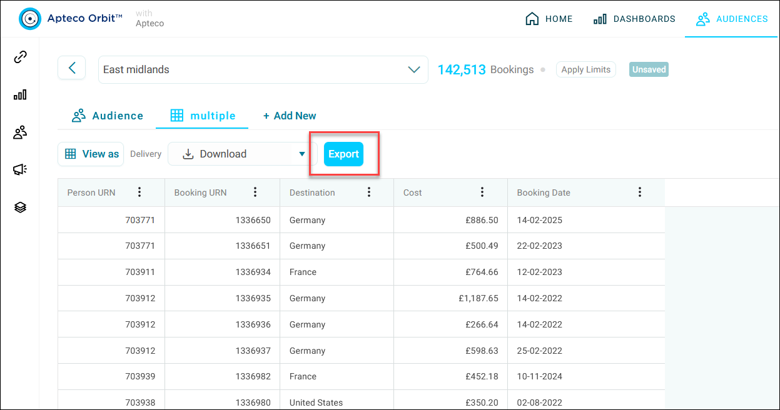This screenshot has width=780, height=410.
Task: Click the 142,513 bookings count
Action: 462,69
